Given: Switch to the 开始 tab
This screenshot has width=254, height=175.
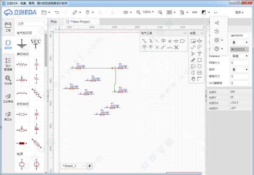Looking at the screenshot, I should pos(54,22).
